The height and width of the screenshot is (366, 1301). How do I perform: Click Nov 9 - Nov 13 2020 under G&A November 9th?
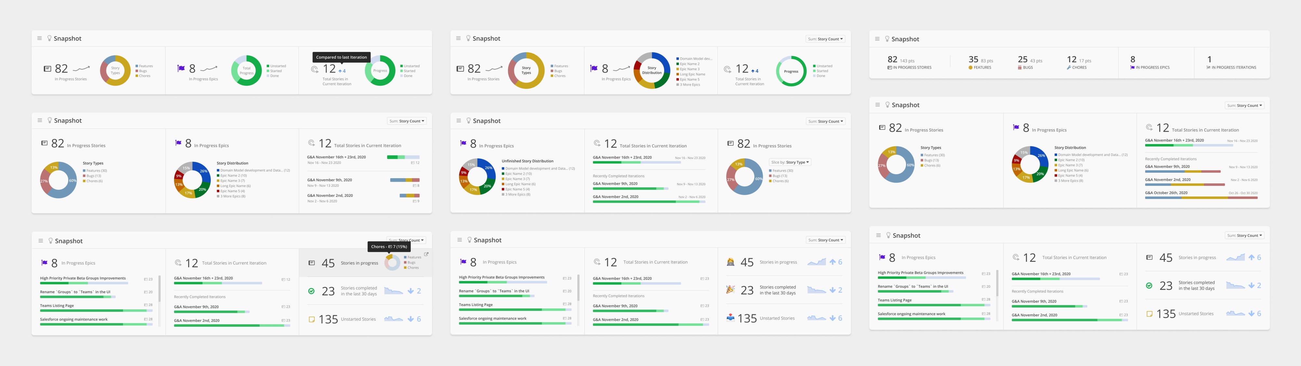(323, 186)
